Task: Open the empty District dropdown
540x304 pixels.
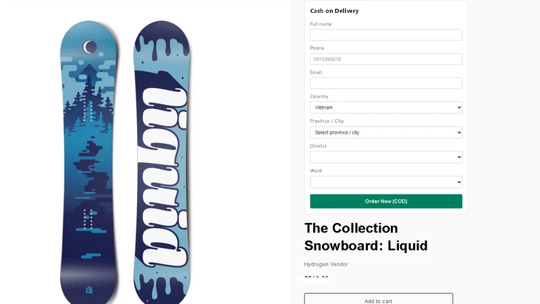Action: (385, 157)
